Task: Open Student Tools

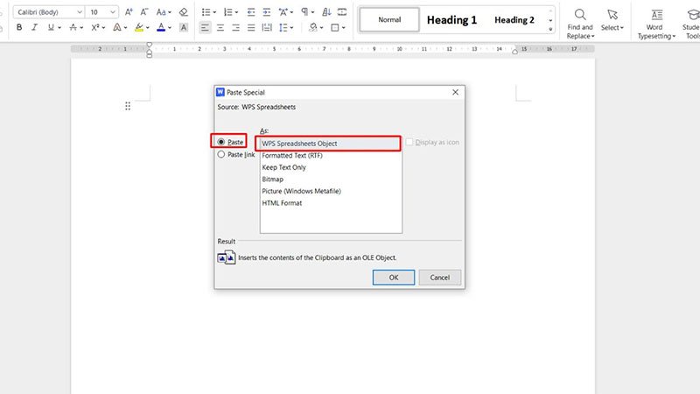Action: point(690,24)
